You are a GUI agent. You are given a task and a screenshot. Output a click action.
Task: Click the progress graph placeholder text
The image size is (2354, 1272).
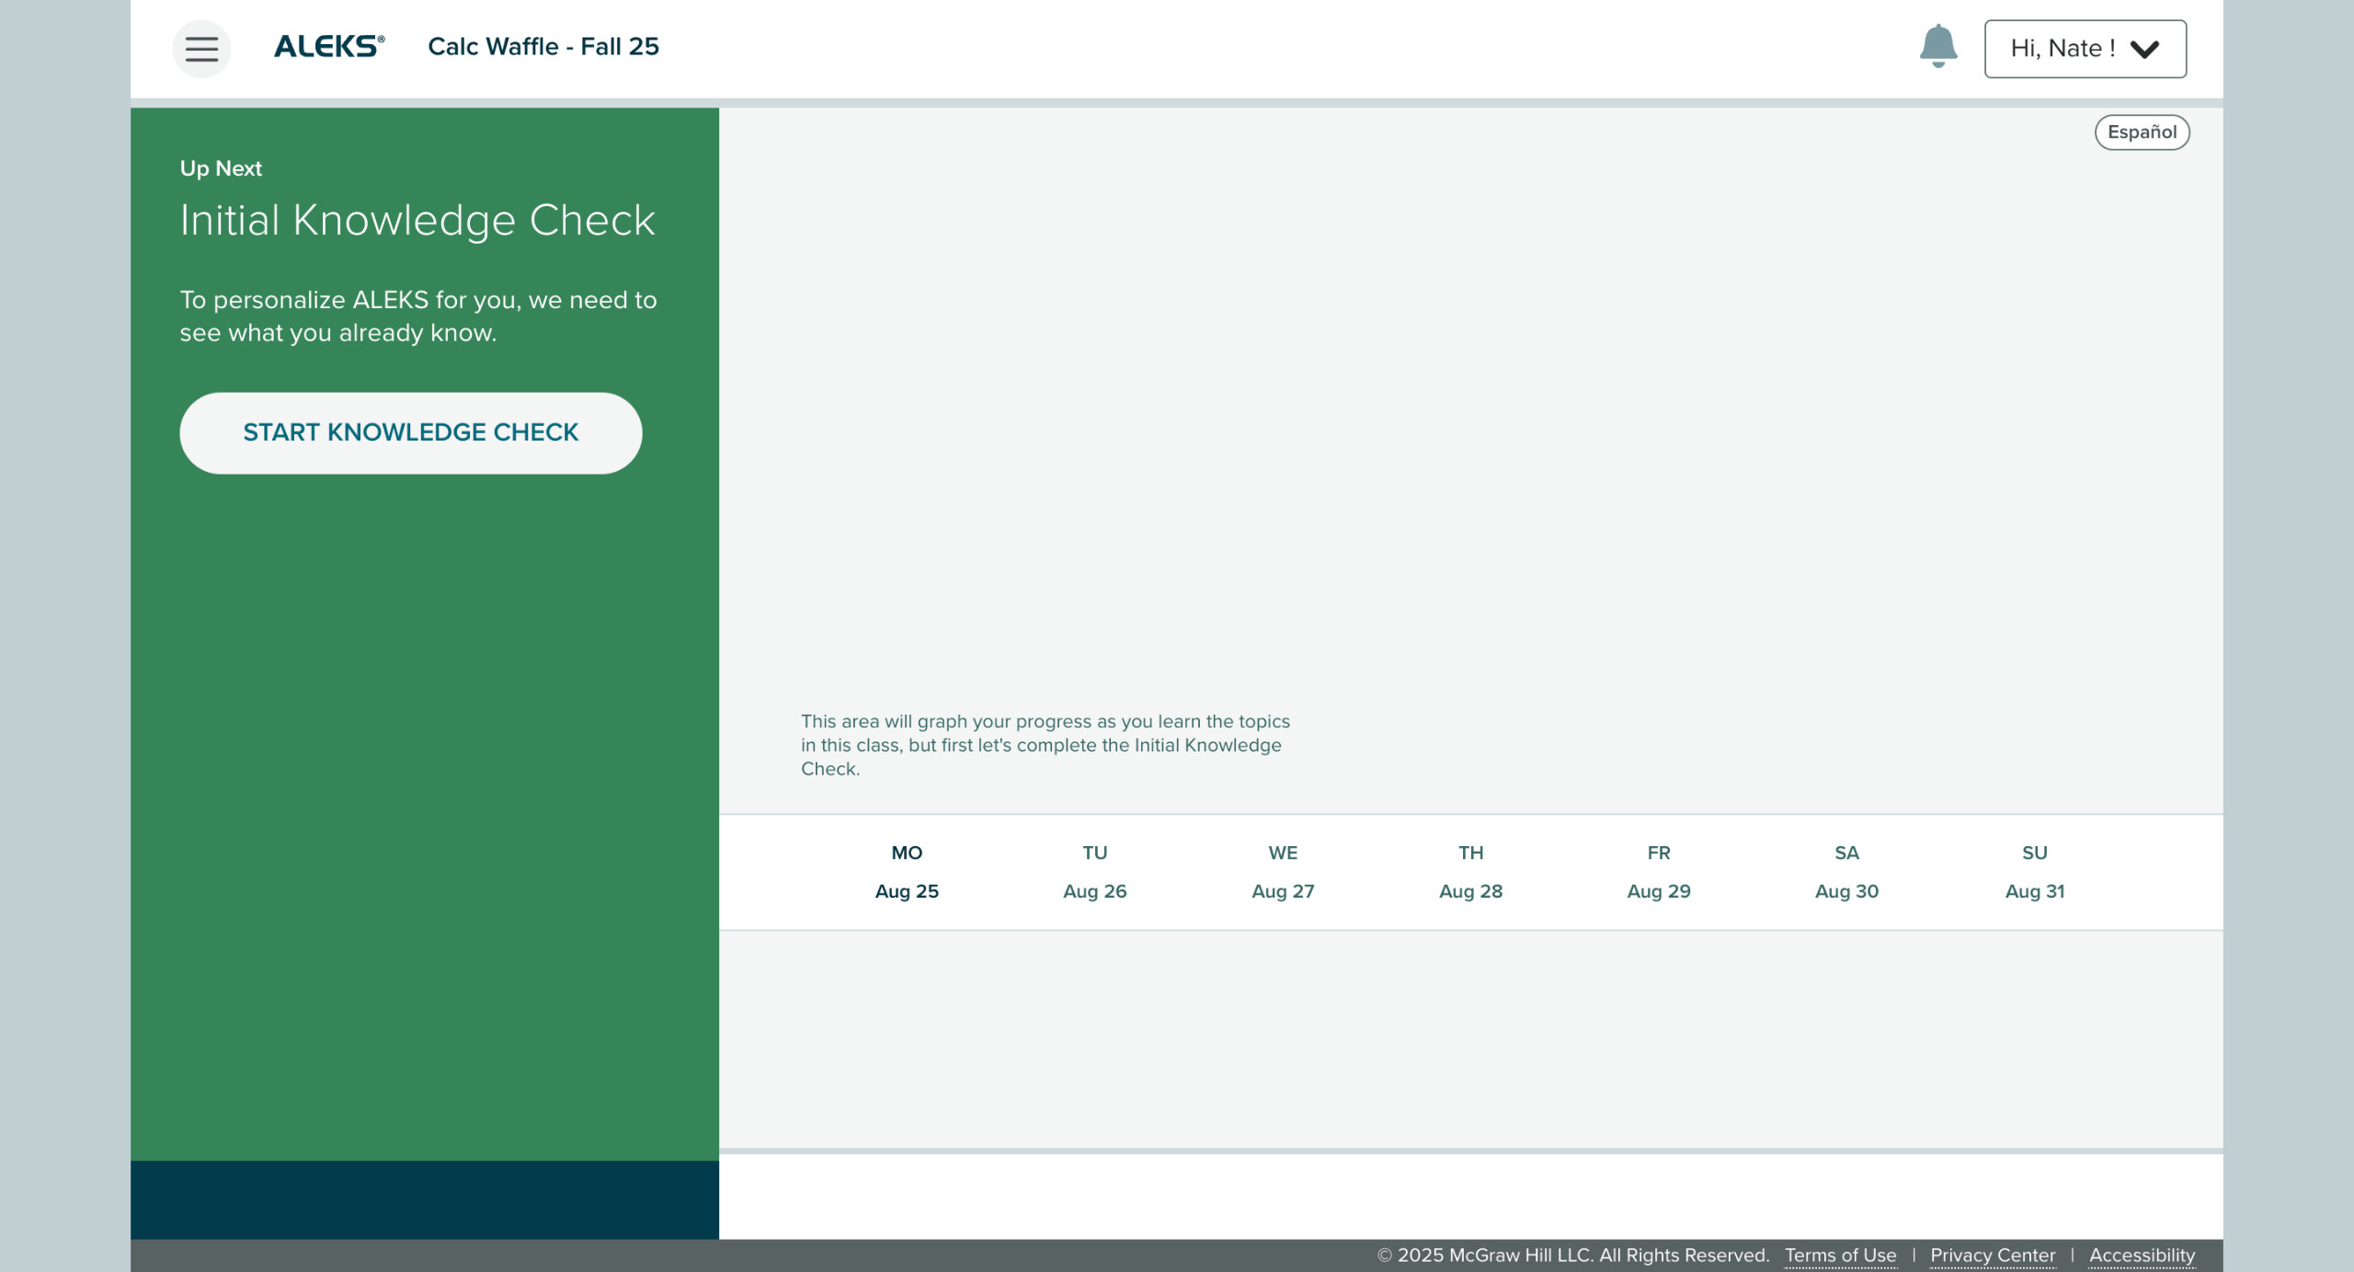1044,745
